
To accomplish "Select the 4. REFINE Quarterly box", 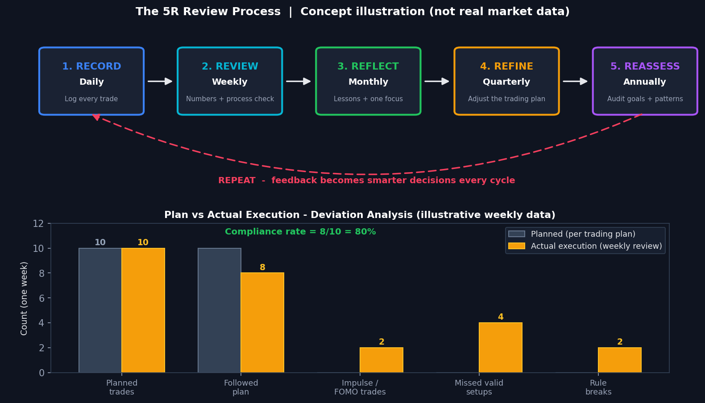I will click(506, 81).
